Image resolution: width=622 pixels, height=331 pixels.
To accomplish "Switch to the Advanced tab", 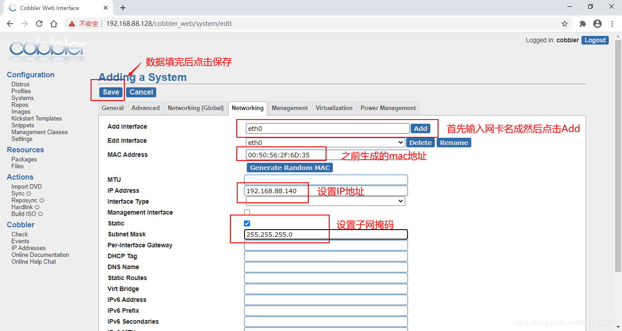I will [146, 108].
